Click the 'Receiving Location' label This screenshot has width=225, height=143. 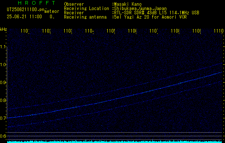(87, 9)
